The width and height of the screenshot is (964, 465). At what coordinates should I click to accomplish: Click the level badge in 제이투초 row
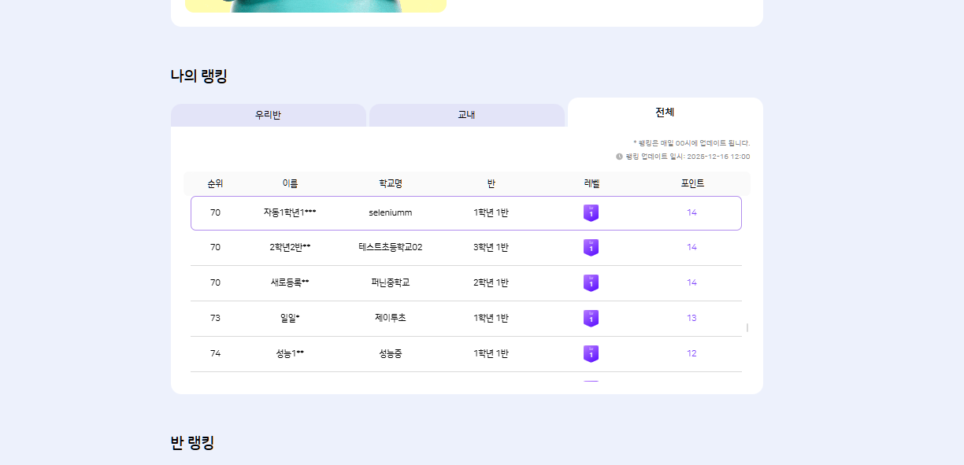tap(591, 319)
